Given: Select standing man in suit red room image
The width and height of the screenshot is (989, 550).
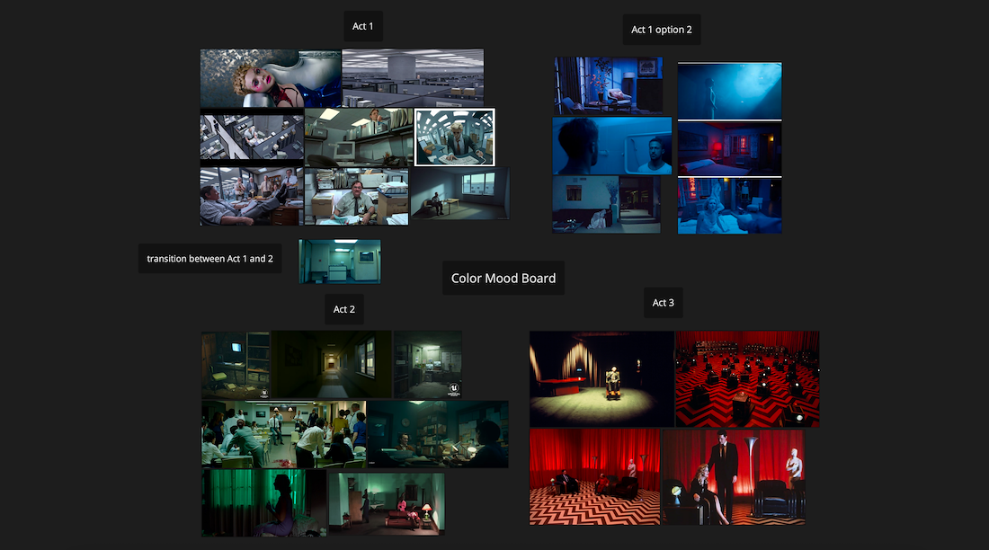Looking at the screenshot, I should click(x=734, y=477).
